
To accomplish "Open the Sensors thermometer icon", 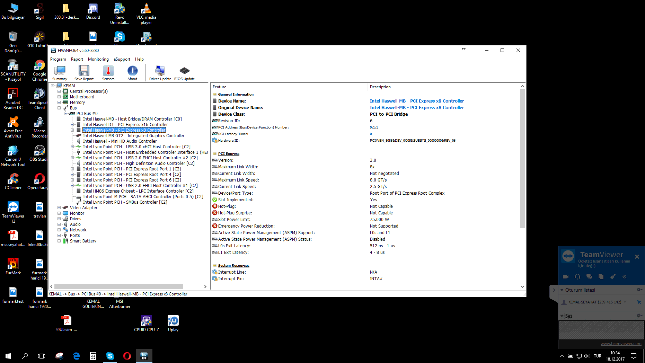I will click(108, 73).
